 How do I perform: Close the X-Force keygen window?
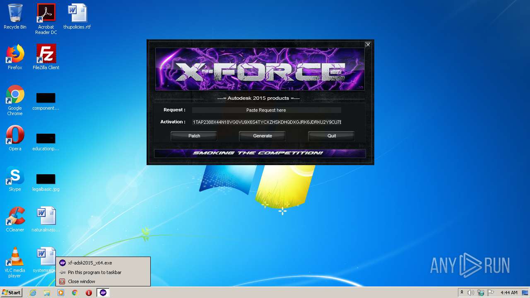(x=368, y=45)
